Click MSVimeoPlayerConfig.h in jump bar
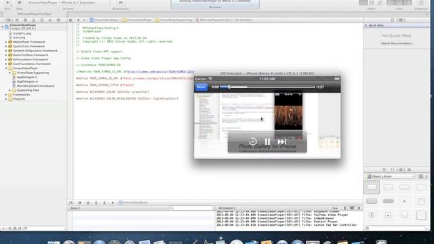Viewport: 434px width, 244px height. click(214, 20)
